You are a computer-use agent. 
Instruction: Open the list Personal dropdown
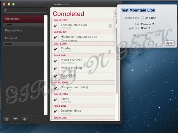(147, 24)
